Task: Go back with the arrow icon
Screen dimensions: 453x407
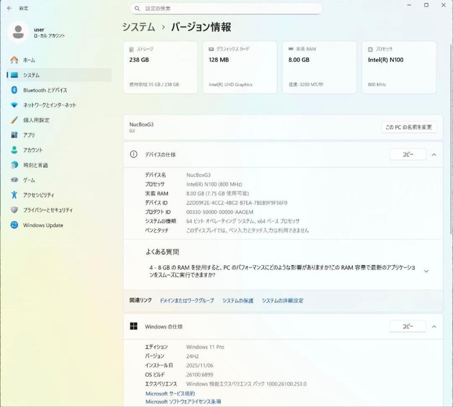Action: tap(10, 8)
